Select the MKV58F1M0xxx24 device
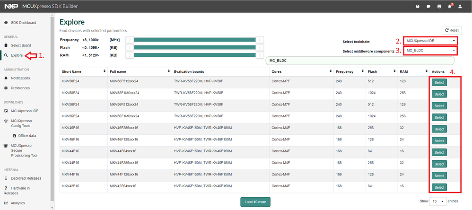This screenshot has height=210, width=472. (439, 94)
